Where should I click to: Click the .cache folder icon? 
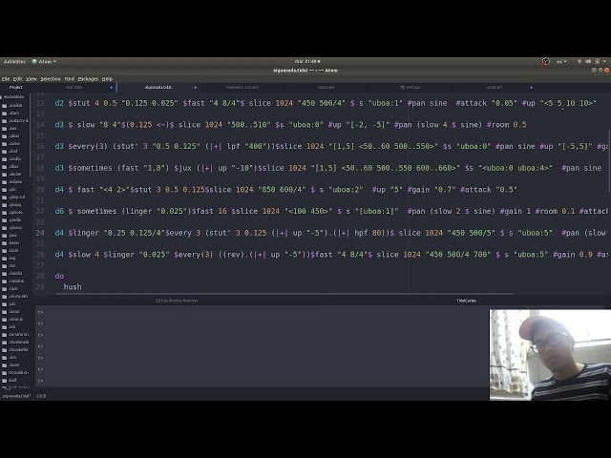4,143
